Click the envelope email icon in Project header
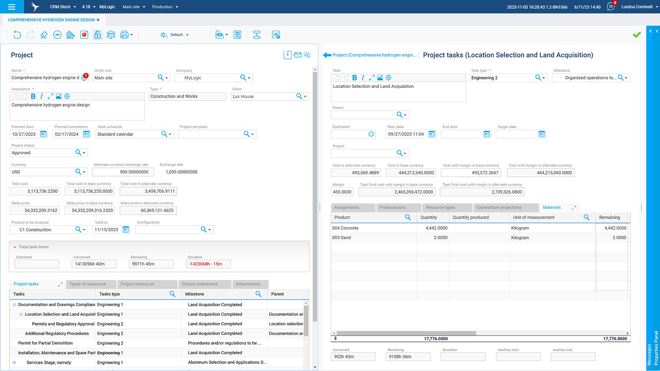 298,55
